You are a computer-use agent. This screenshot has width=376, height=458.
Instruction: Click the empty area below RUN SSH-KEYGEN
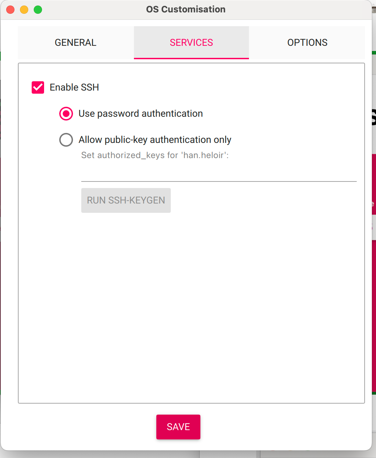pos(191,303)
